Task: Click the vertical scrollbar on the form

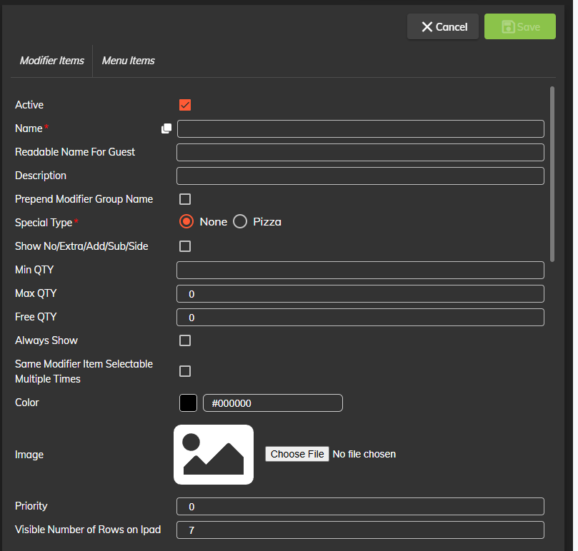Action: pyautogui.click(x=552, y=175)
